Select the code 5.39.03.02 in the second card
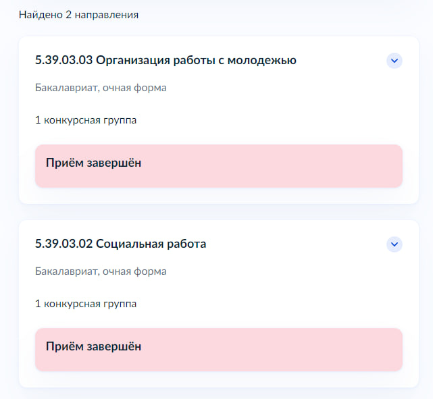The height and width of the screenshot is (399, 433). coord(63,244)
